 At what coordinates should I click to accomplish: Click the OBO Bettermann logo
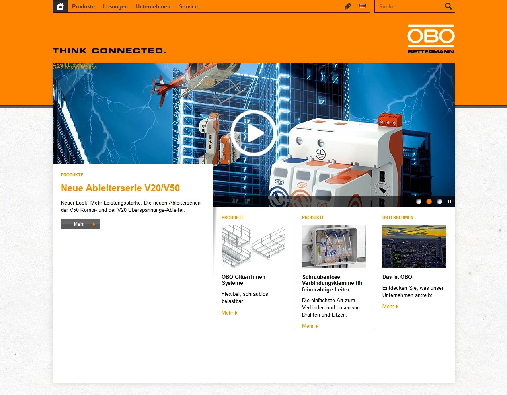point(431,39)
